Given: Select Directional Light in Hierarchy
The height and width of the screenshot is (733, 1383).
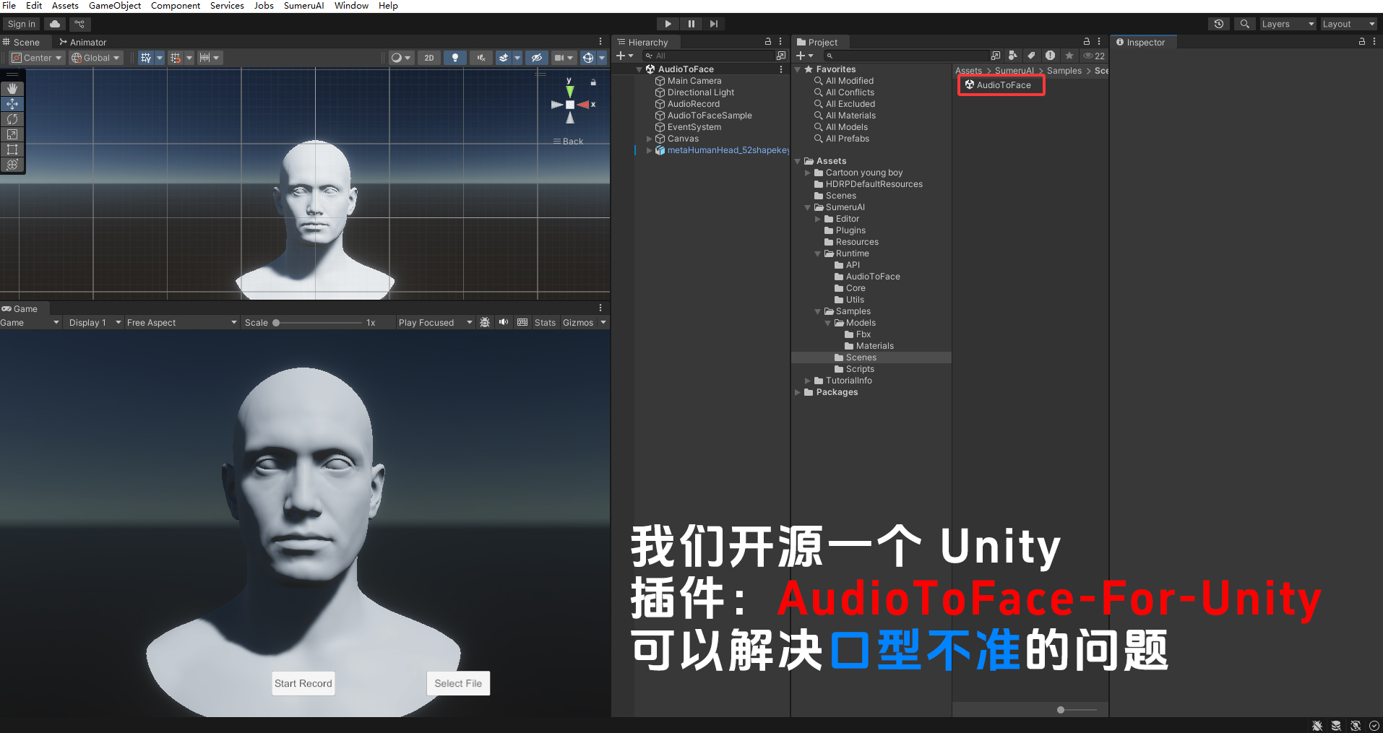Looking at the screenshot, I should pyautogui.click(x=700, y=92).
